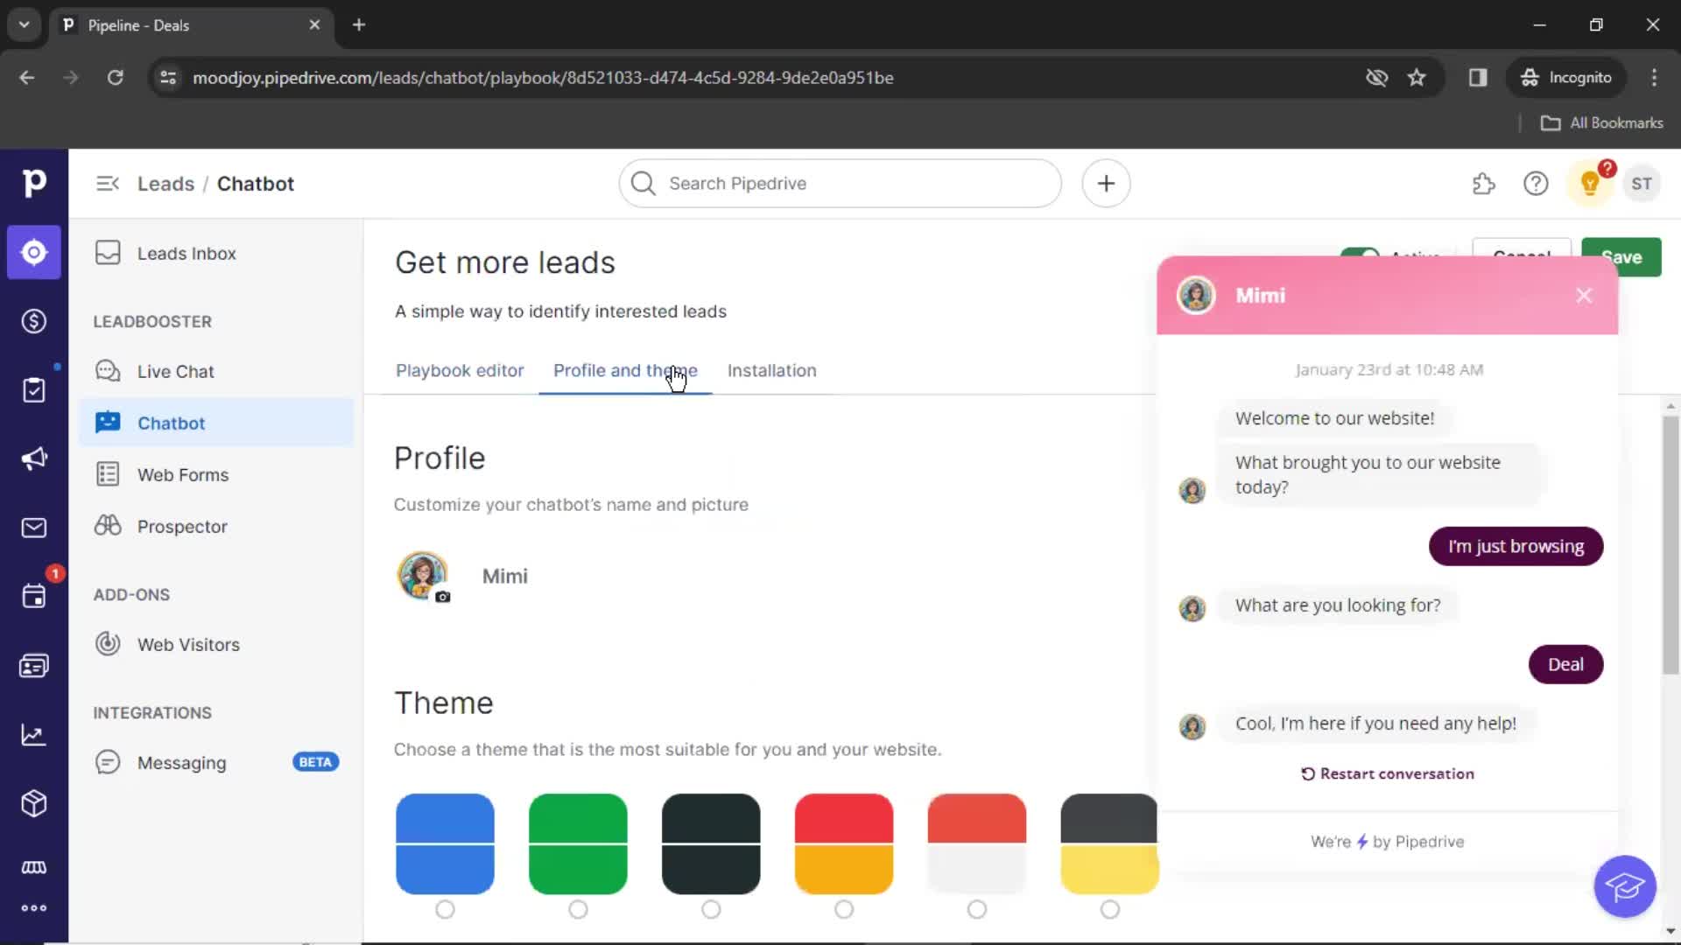The image size is (1681, 945).
Task: Pick the green theme swatch
Action: click(578, 844)
